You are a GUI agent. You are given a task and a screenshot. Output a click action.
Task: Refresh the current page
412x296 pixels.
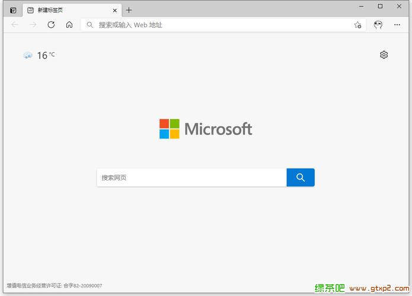[51, 25]
